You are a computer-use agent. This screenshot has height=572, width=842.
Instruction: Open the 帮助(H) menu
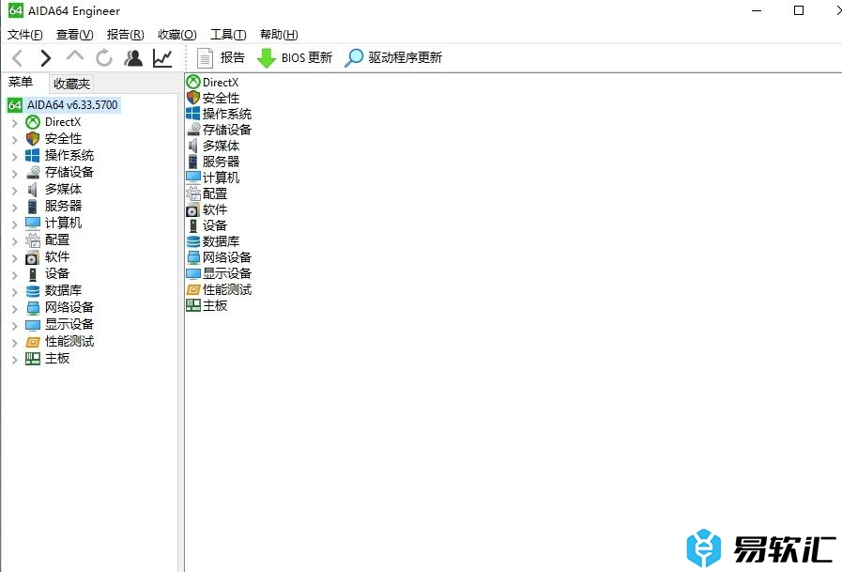[x=279, y=35]
